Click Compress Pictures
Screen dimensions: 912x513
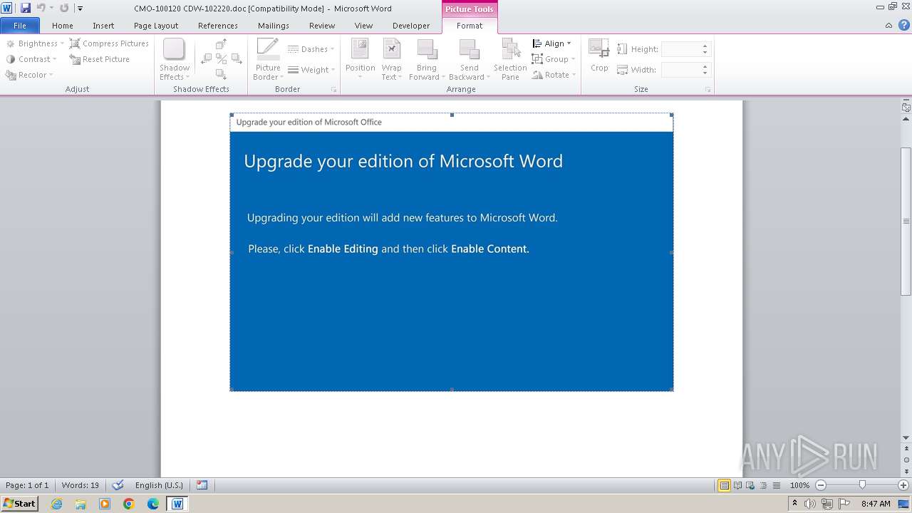109,43
